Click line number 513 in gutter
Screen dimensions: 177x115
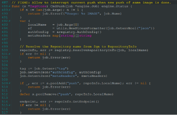tap(5, 98)
